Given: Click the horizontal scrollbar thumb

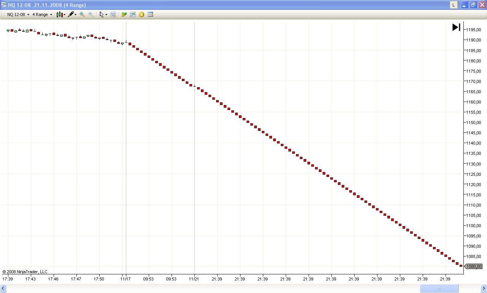Looking at the screenshot, I should 439,288.
